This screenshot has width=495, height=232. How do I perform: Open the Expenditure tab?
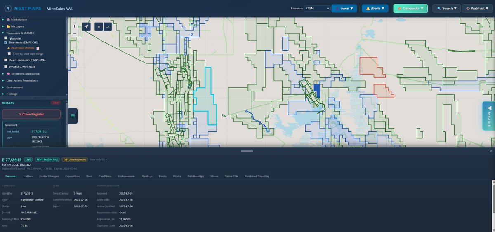(x=73, y=176)
